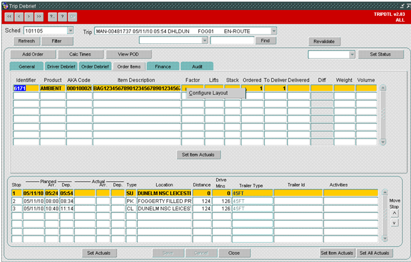Click the find text input field
Viewport: 411px width, 262px height.
232,40
